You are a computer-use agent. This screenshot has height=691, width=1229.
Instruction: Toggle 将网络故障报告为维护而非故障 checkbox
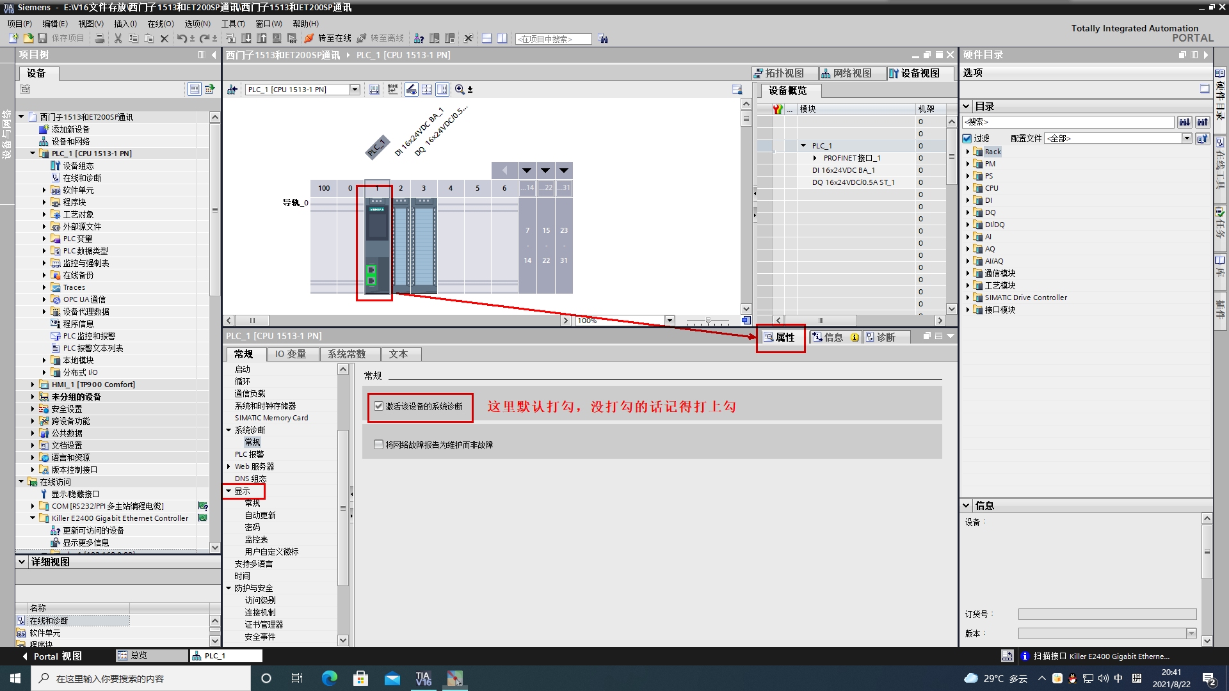click(x=378, y=444)
